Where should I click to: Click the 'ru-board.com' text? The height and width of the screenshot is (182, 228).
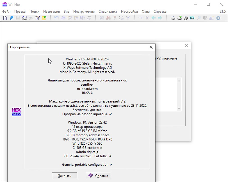pyautogui.click(x=87, y=89)
